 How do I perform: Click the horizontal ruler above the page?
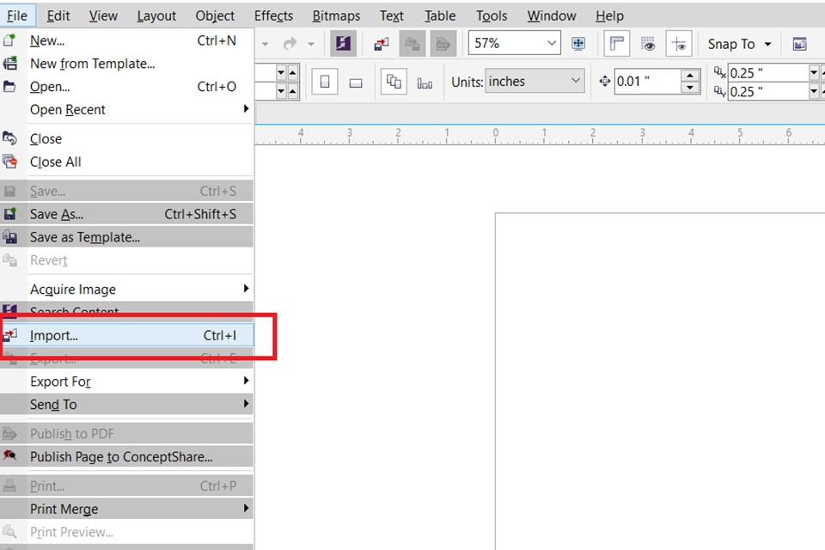point(540,135)
